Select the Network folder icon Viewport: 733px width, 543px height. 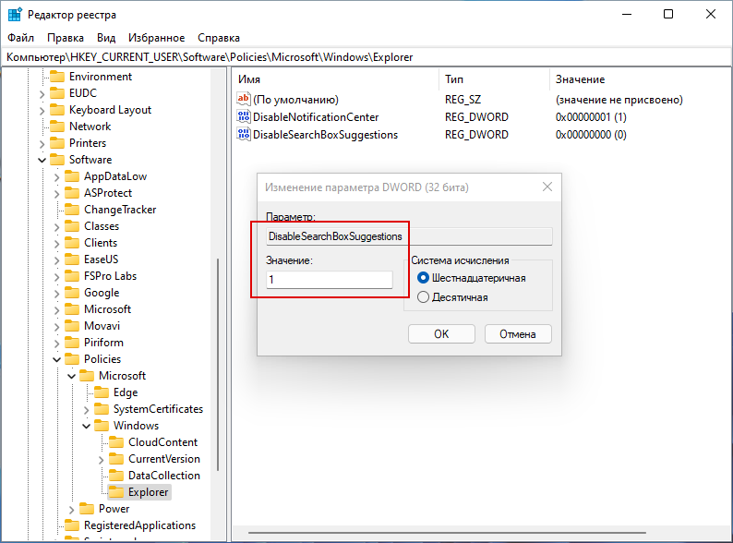click(57, 127)
